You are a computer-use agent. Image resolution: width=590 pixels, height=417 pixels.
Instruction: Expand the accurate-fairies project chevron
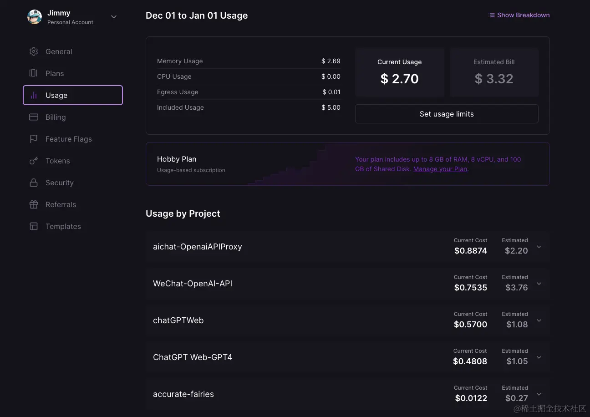539,394
